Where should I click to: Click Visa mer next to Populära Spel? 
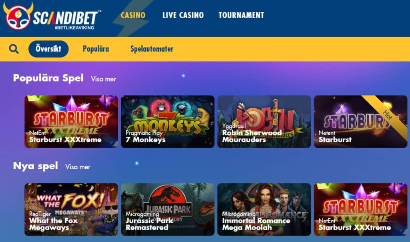(104, 79)
